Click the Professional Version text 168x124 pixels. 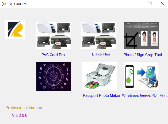coord(24,108)
